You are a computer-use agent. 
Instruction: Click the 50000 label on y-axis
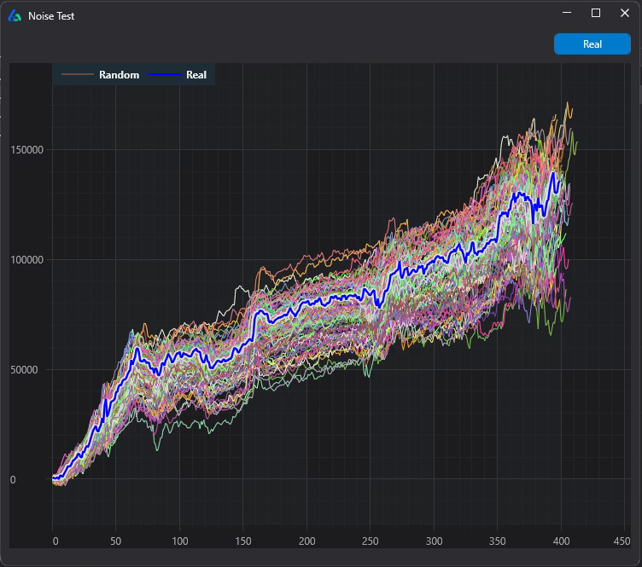tap(28, 370)
